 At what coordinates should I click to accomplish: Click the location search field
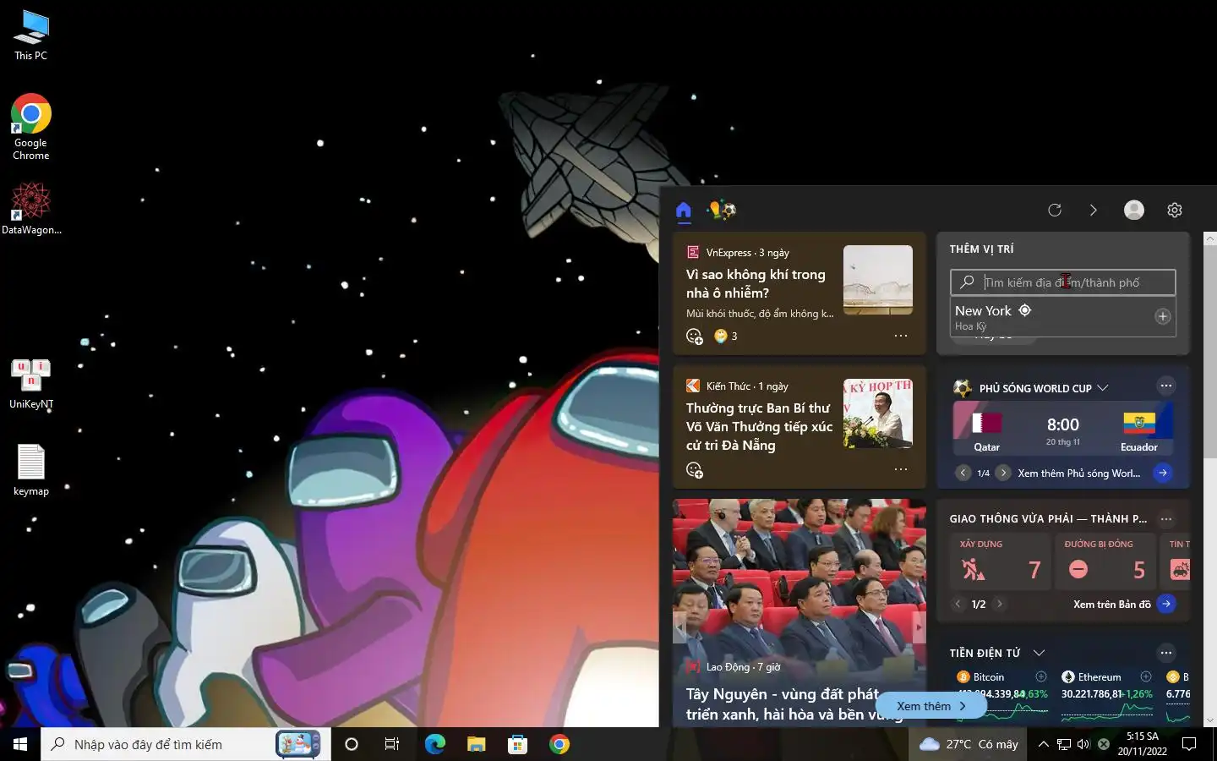(x=1063, y=282)
